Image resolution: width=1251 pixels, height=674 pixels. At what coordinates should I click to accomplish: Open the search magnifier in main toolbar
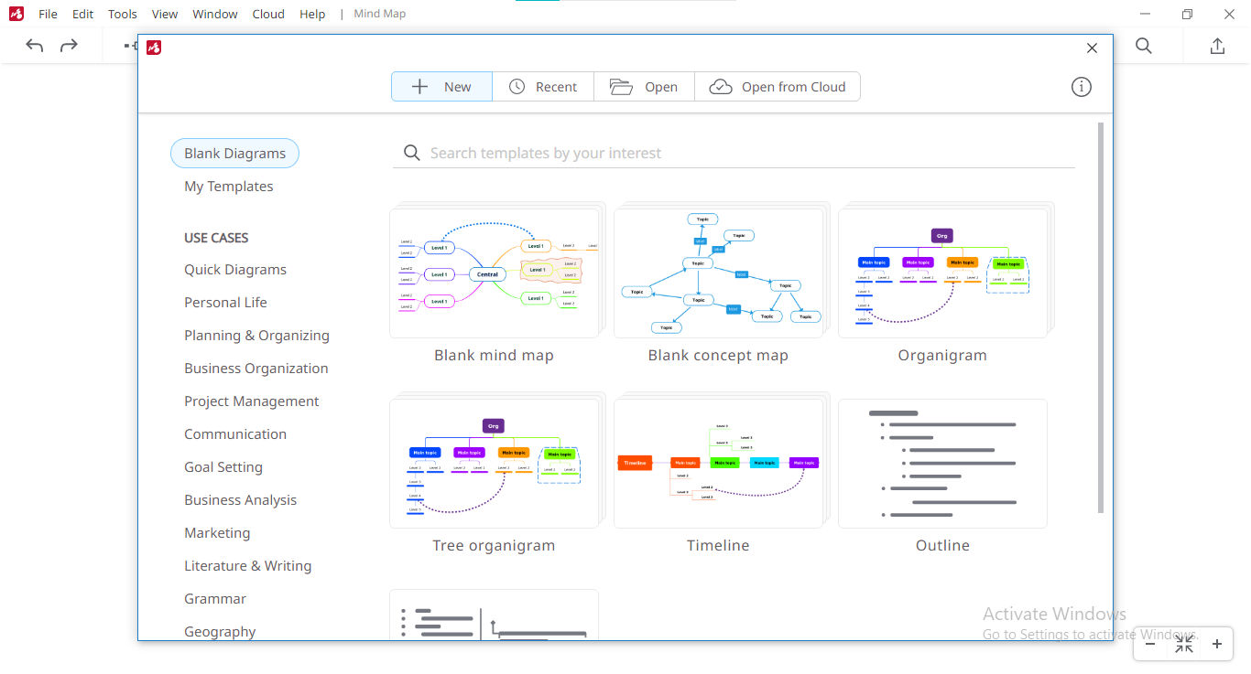tap(1144, 46)
